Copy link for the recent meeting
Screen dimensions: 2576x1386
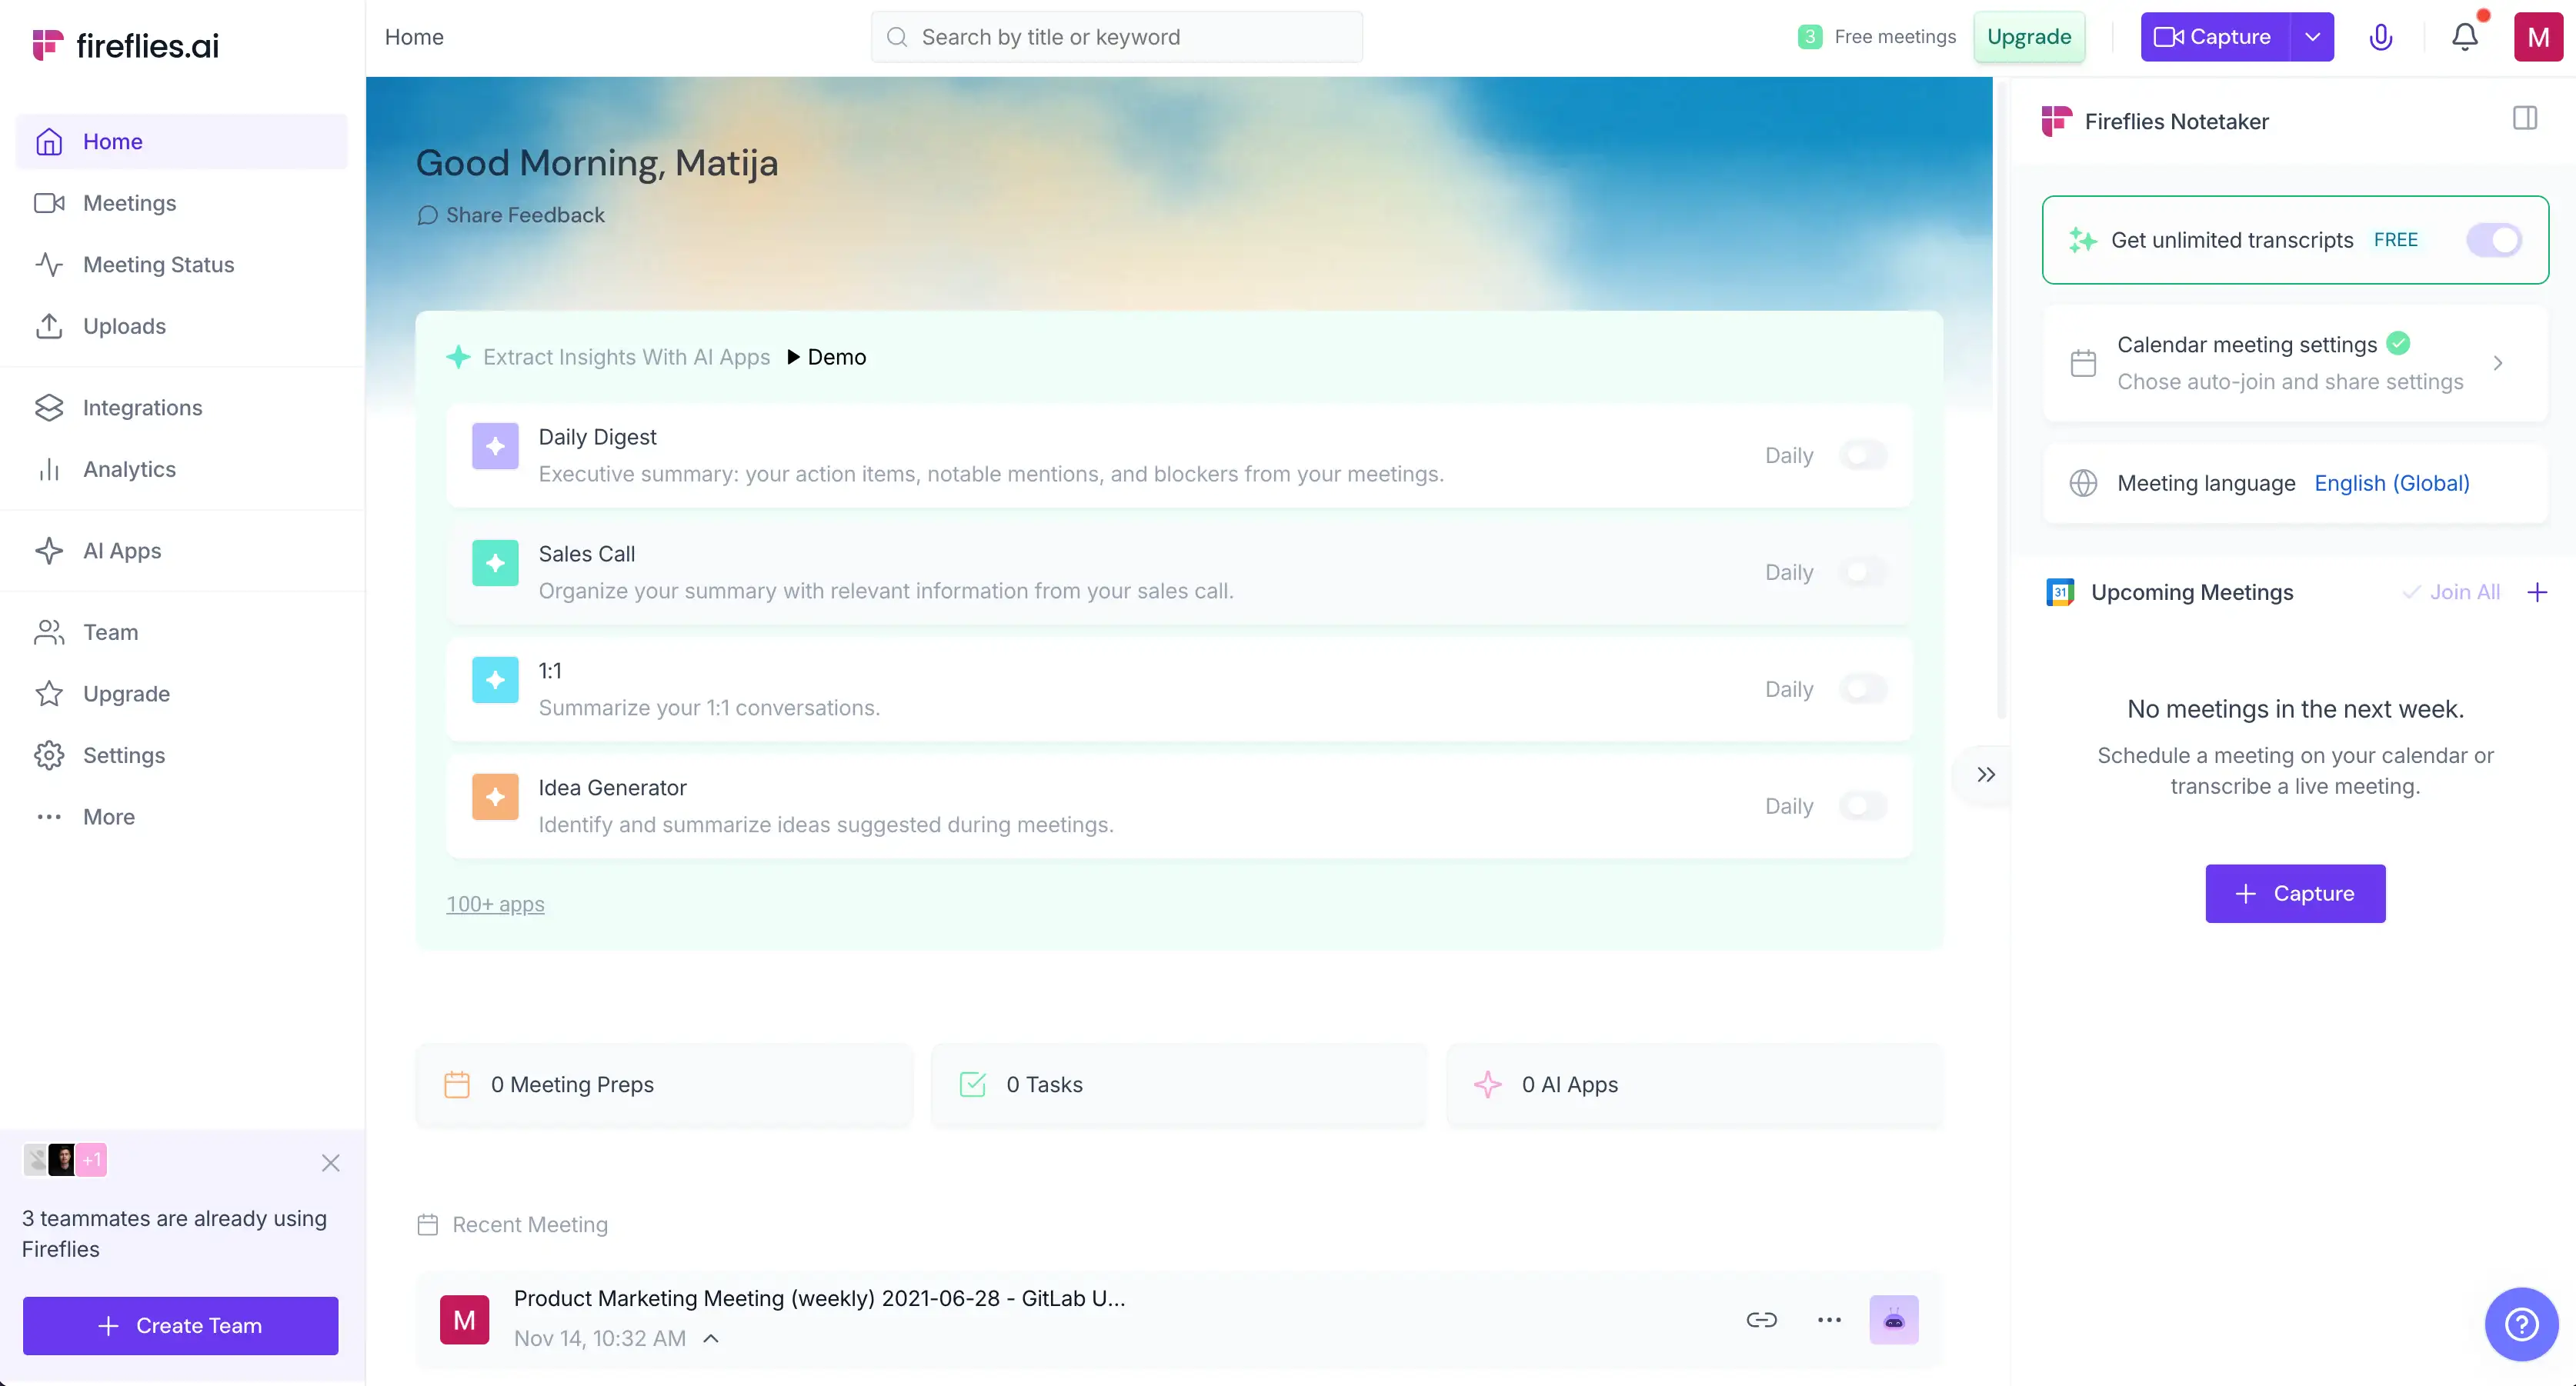pos(1761,1319)
